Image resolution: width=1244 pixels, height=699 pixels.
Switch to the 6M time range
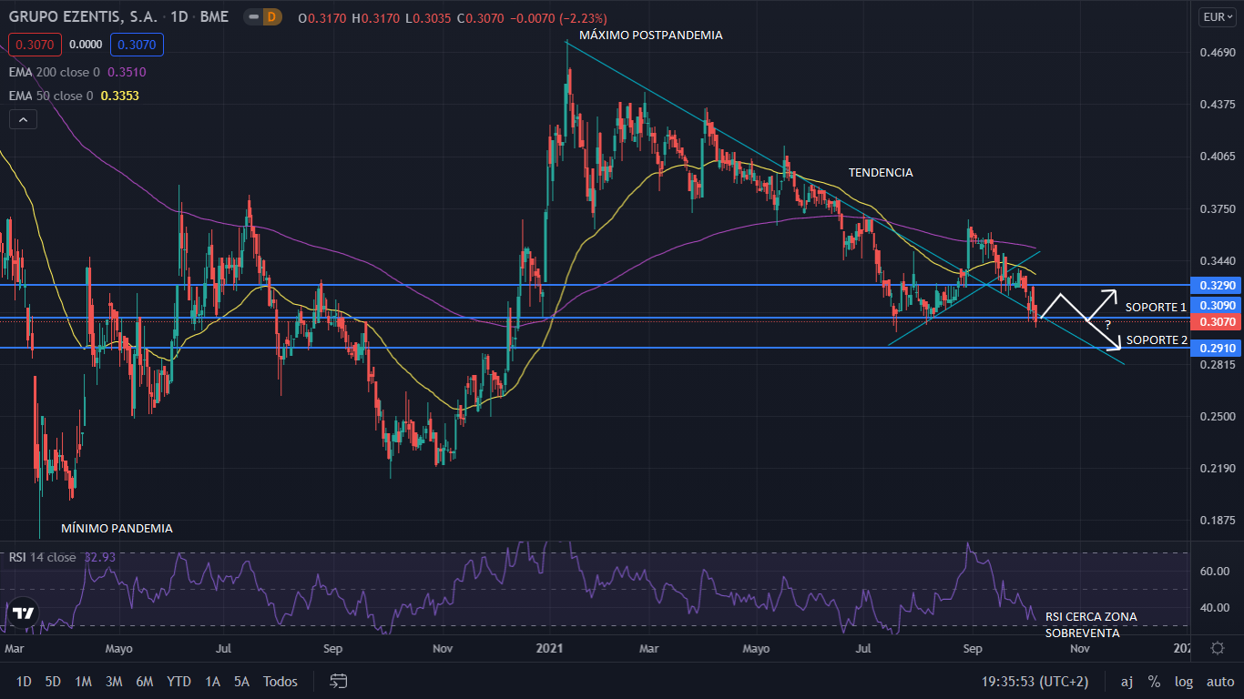tap(144, 681)
